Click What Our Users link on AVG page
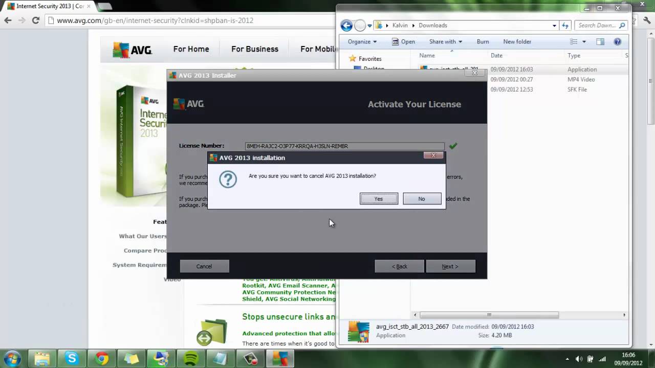 click(143, 236)
